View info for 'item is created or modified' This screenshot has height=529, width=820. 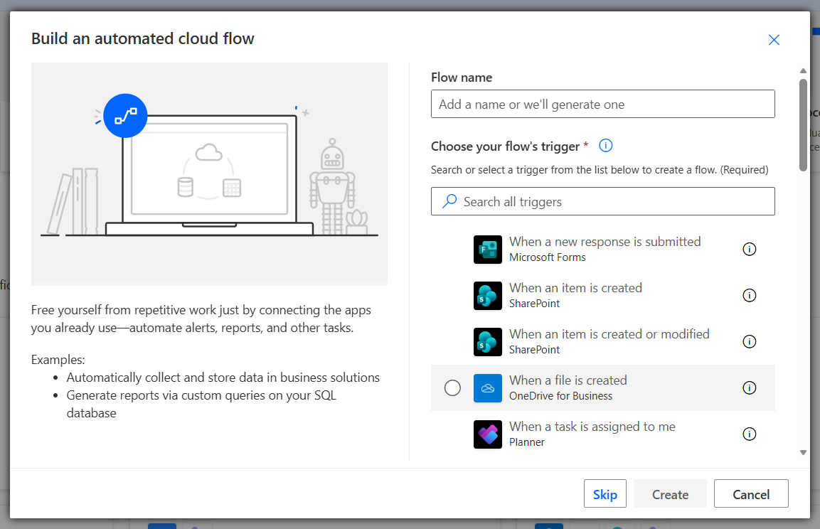coord(750,341)
